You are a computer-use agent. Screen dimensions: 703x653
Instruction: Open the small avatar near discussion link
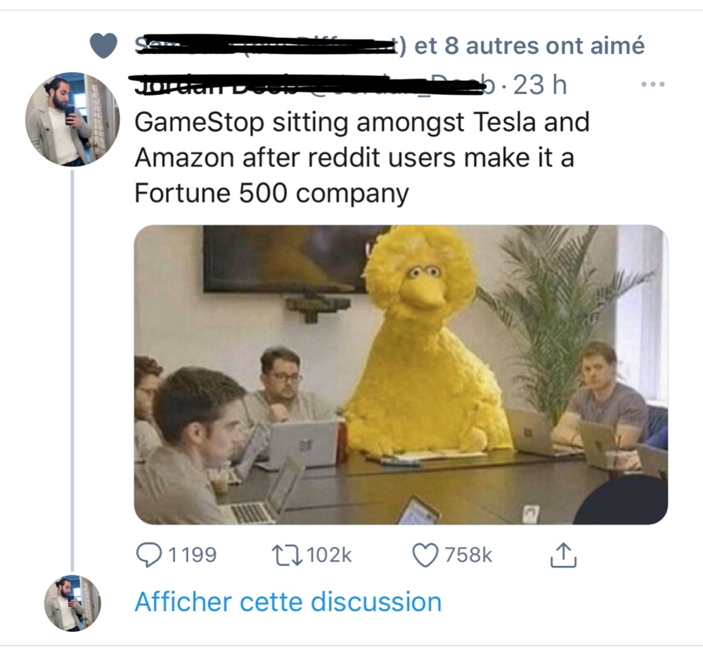pos(72,603)
